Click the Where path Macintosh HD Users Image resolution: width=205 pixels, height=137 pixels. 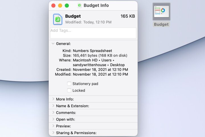pos(93,60)
